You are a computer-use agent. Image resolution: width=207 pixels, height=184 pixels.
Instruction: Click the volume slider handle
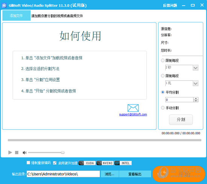point(63,152)
